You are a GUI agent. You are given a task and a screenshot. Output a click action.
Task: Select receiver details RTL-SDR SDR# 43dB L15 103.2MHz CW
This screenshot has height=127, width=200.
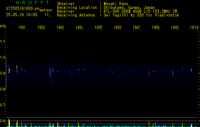click(140, 11)
